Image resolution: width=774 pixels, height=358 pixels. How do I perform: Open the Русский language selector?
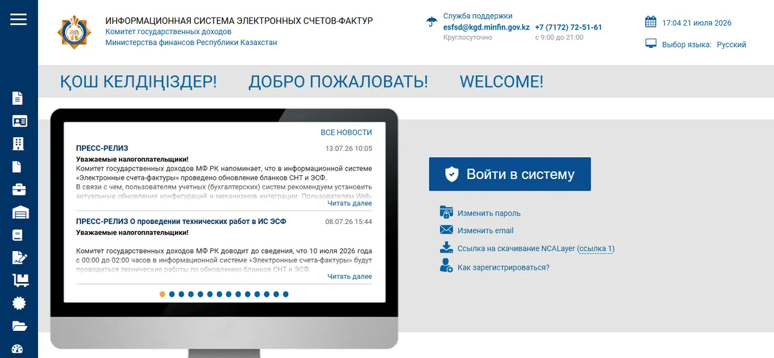click(x=731, y=44)
